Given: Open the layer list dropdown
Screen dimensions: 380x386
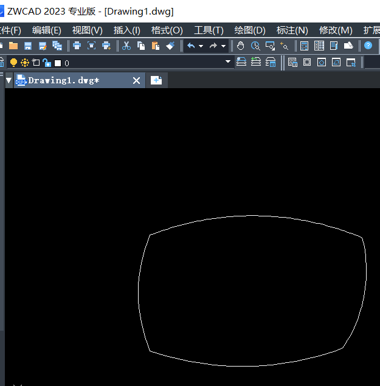Looking at the screenshot, I should [x=229, y=62].
